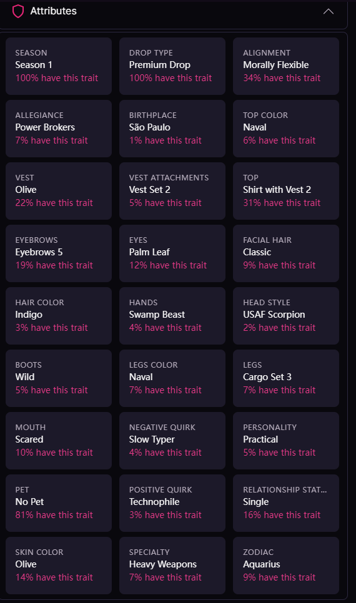Select the Power Brokers allegiance card
Screen dimensions: 356x603
pos(59,129)
